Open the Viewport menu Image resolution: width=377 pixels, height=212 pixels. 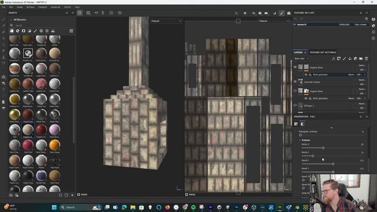42,7
